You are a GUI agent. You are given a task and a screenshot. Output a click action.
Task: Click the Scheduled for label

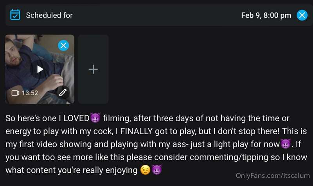coord(49,15)
